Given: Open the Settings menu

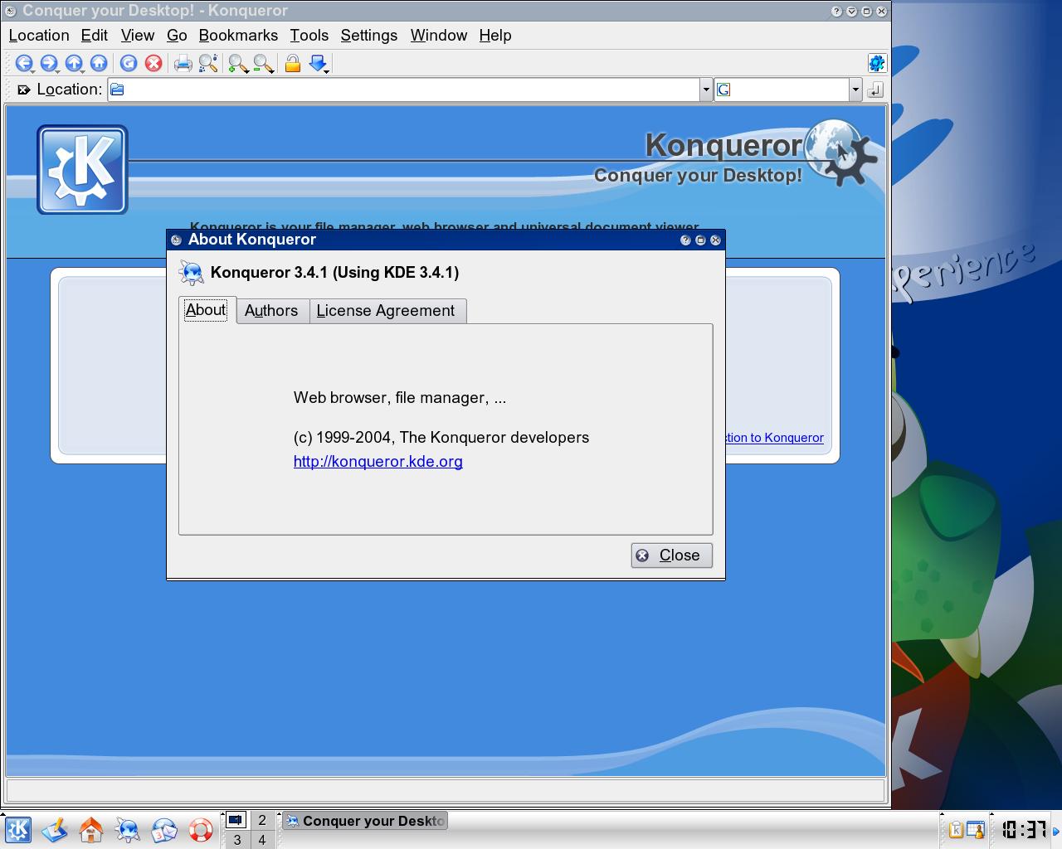Looking at the screenshot, I should [x=369, y=36].
